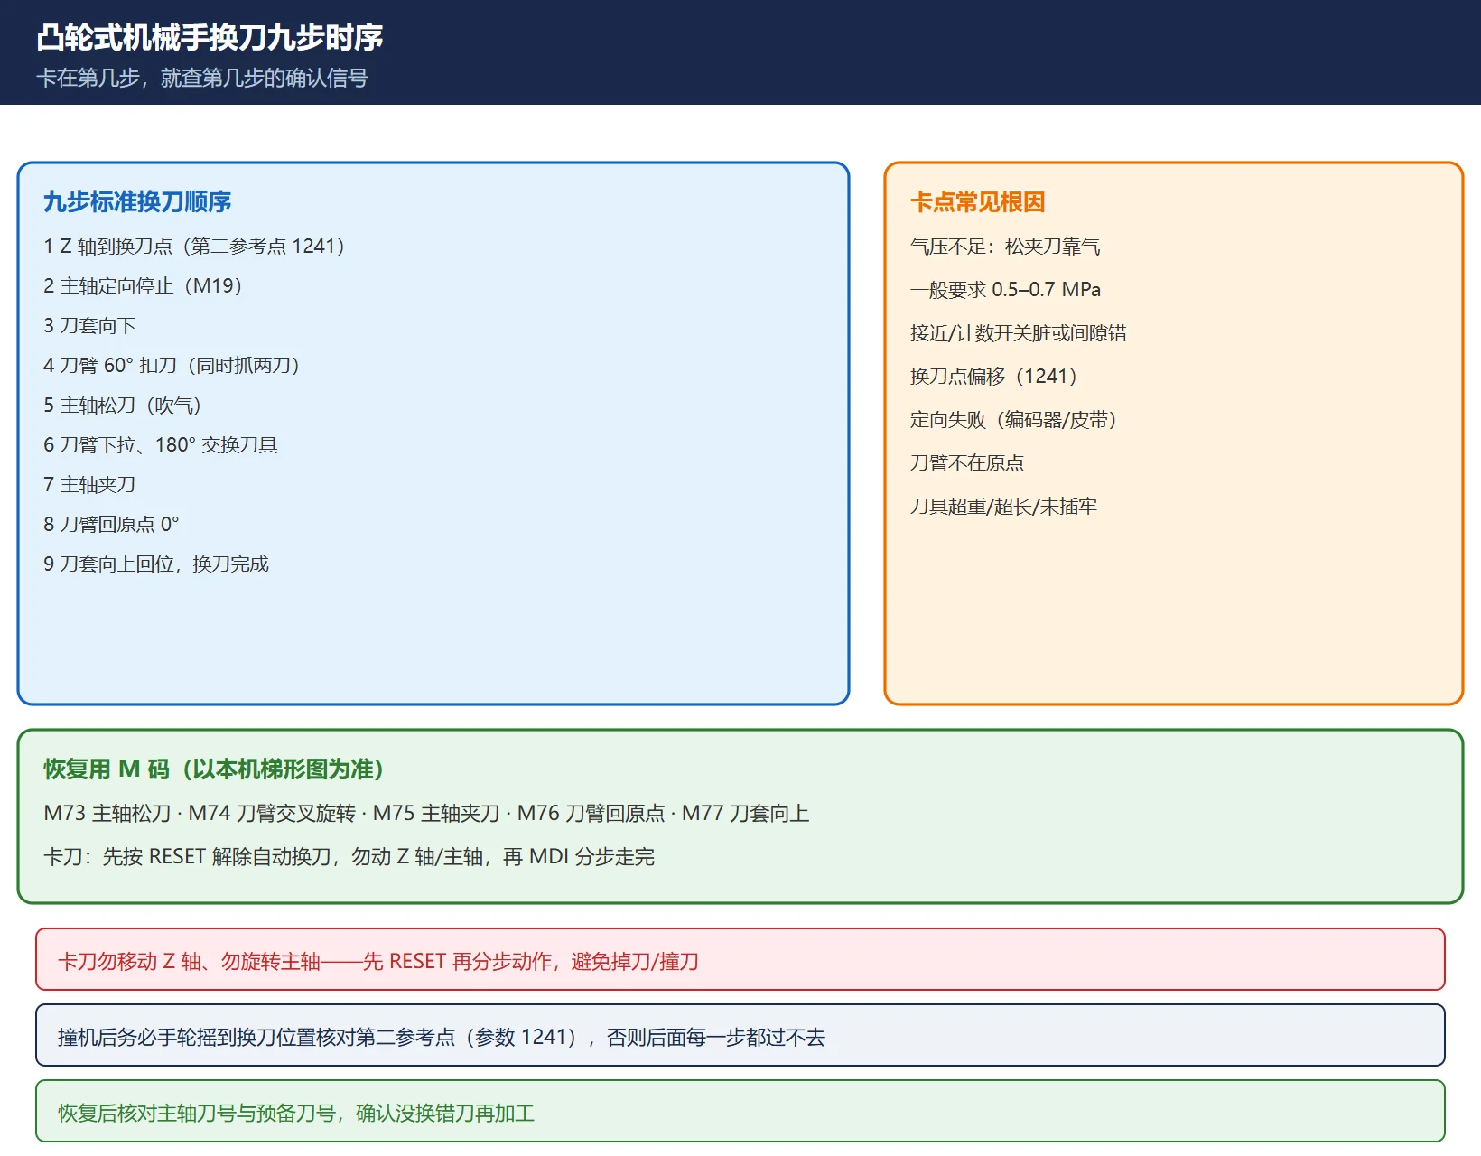1481x1156 pixels.
Task: Click the M73 主轴松刀 code line
Action: coord(426,814)
